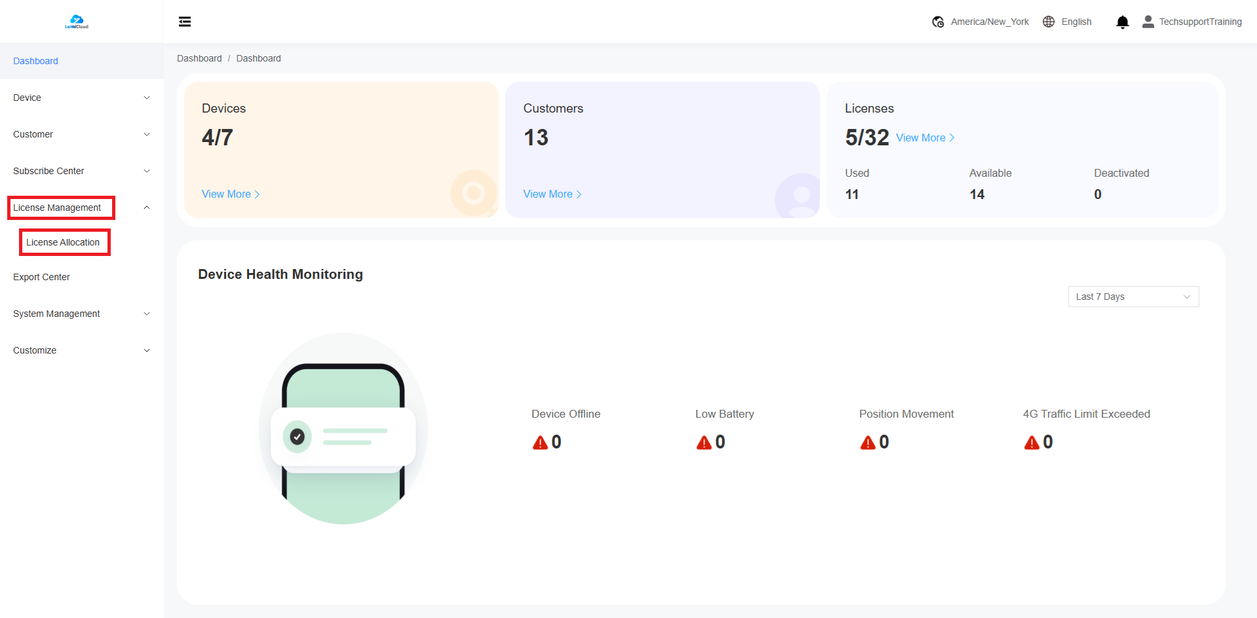
Task: Open License Allocation submenu item
Action: (x=63, y=242)
